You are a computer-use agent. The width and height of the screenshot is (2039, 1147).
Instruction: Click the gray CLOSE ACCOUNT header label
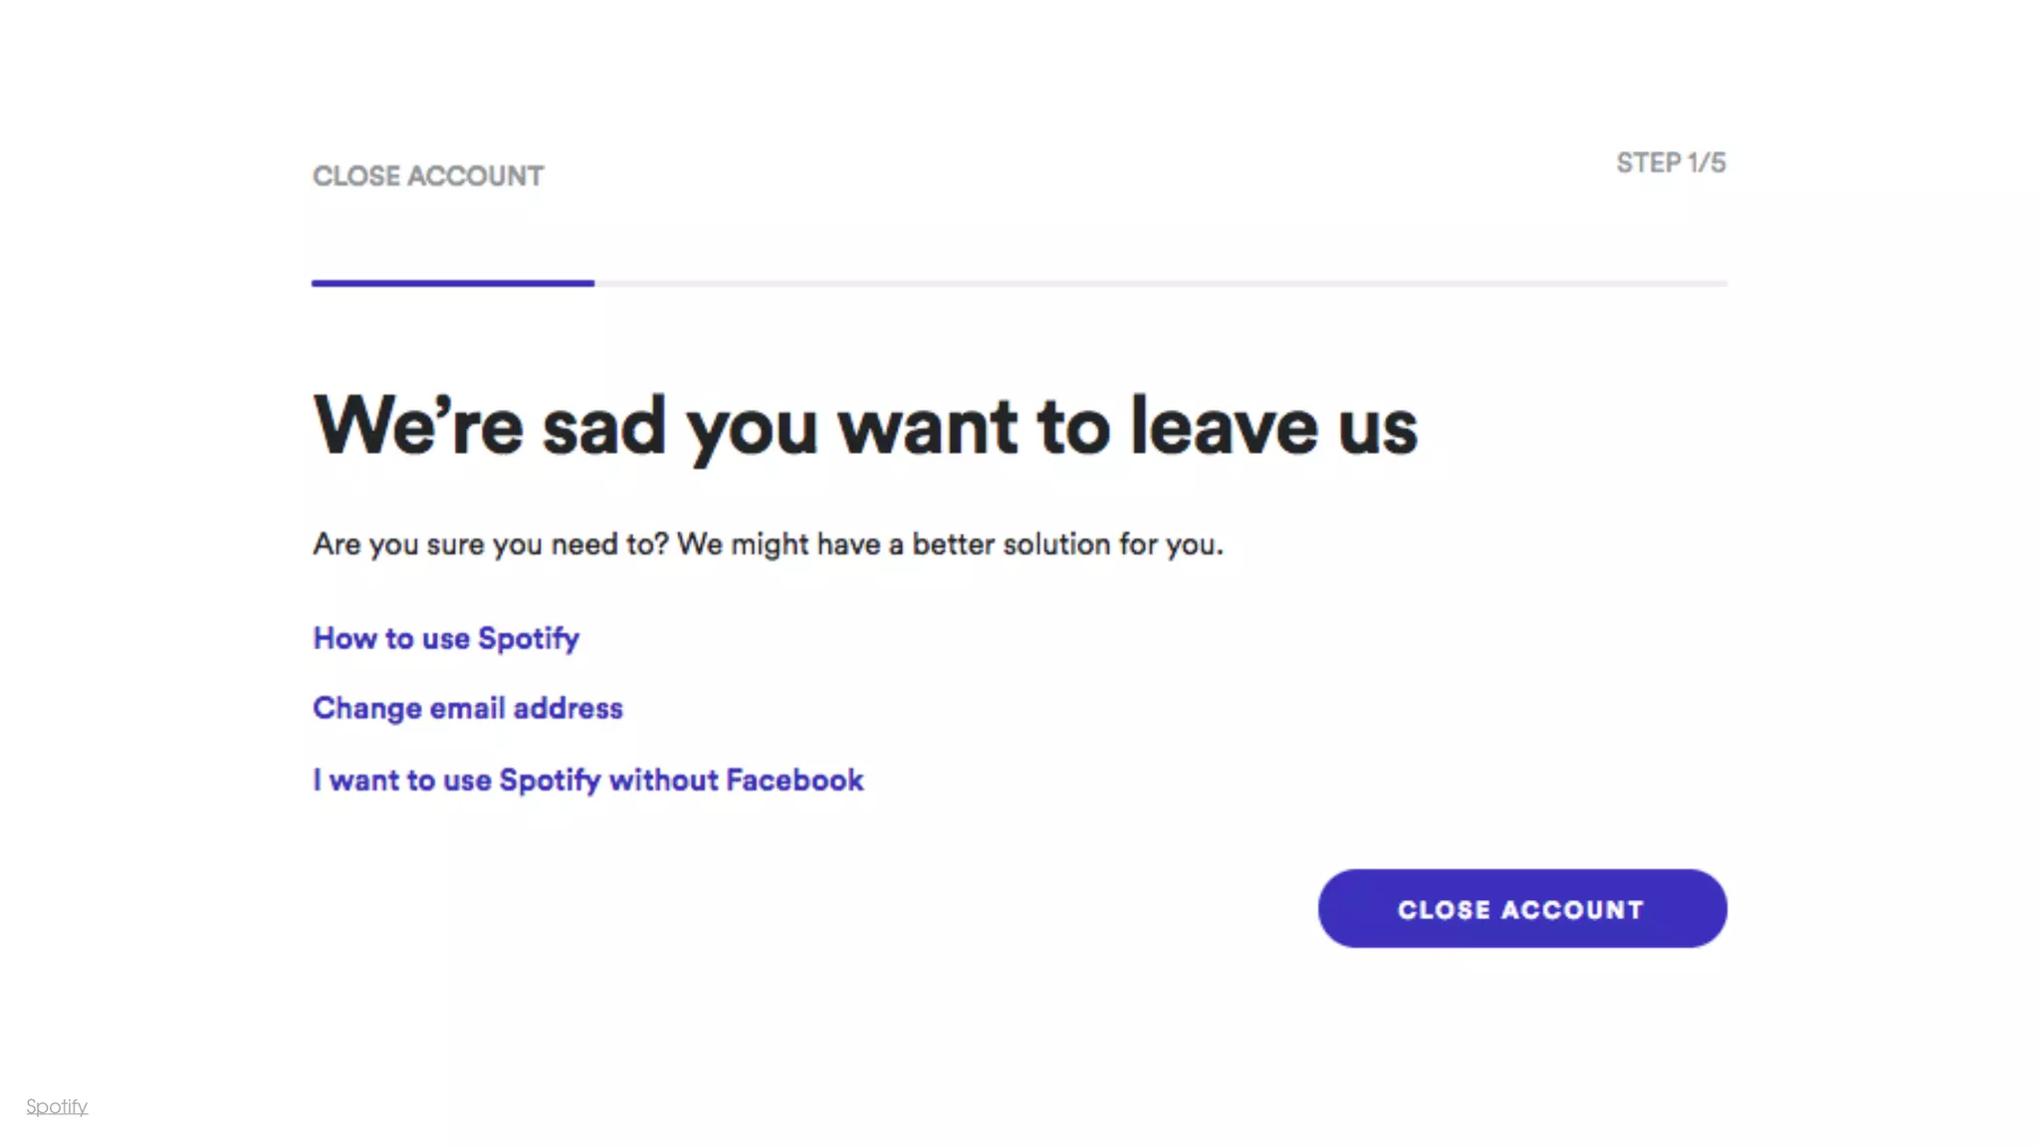pyautogui.click(x=428, y=176)
